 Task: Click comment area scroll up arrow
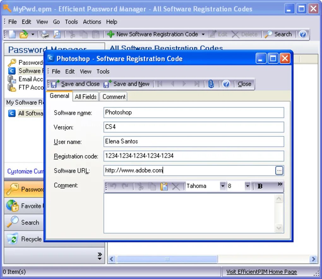click(279, 199)
